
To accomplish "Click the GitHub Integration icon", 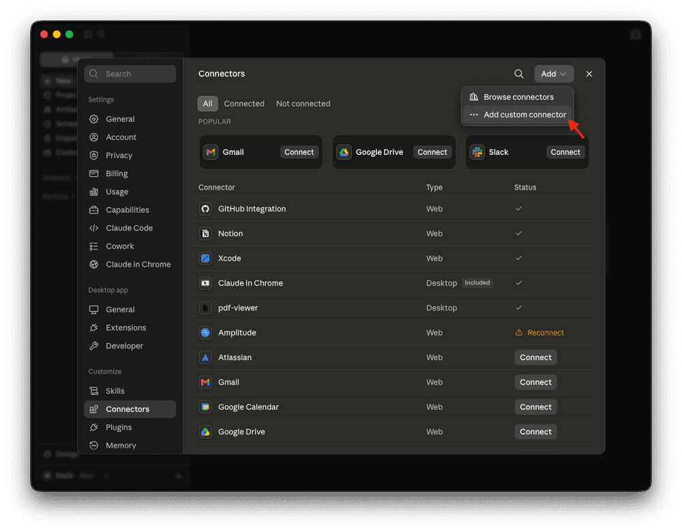I will pos(205,209).
